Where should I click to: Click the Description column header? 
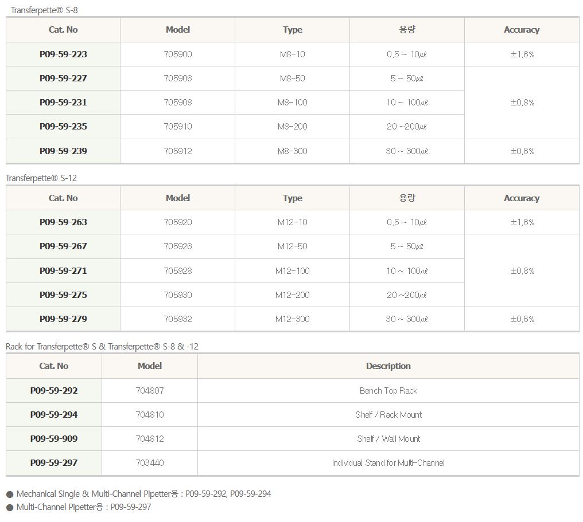[388, 366]
